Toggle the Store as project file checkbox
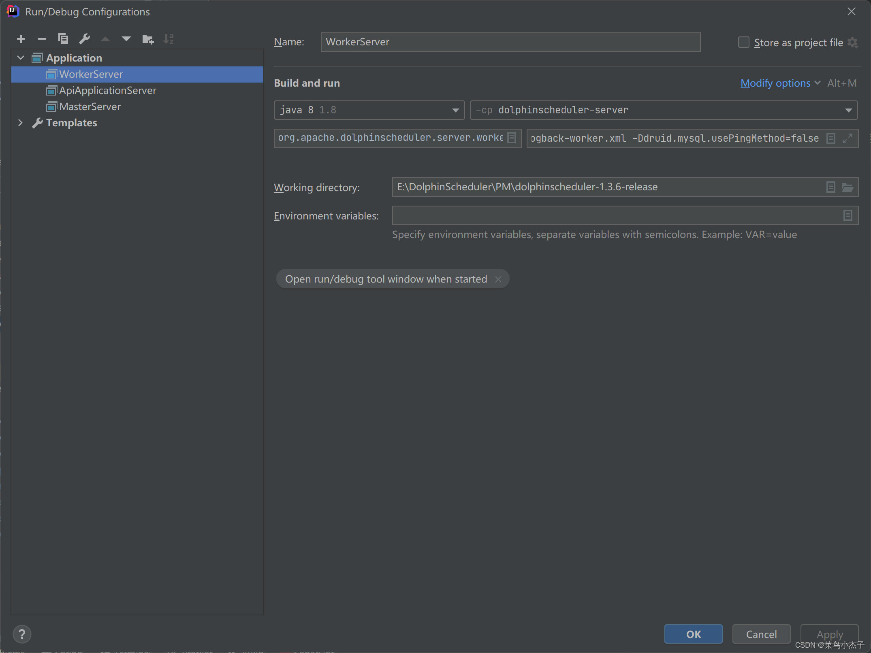 [x=744, y=43]
